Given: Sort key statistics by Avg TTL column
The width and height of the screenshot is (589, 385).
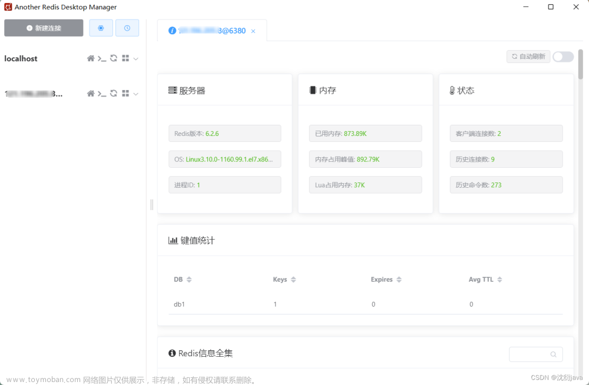Looking at the screenshot, I should tap(499, 280).
